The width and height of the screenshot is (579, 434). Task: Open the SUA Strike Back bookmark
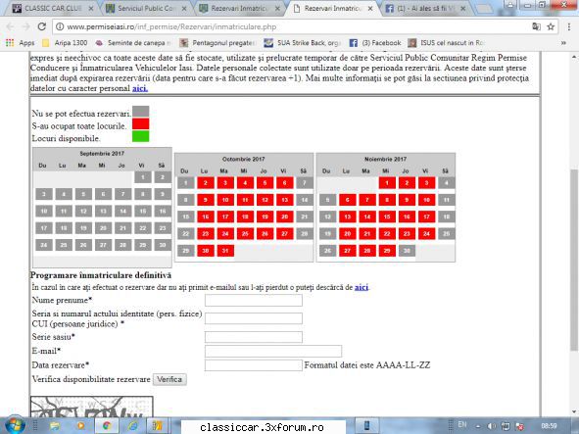pyautogui.click(x=302, y=43)
